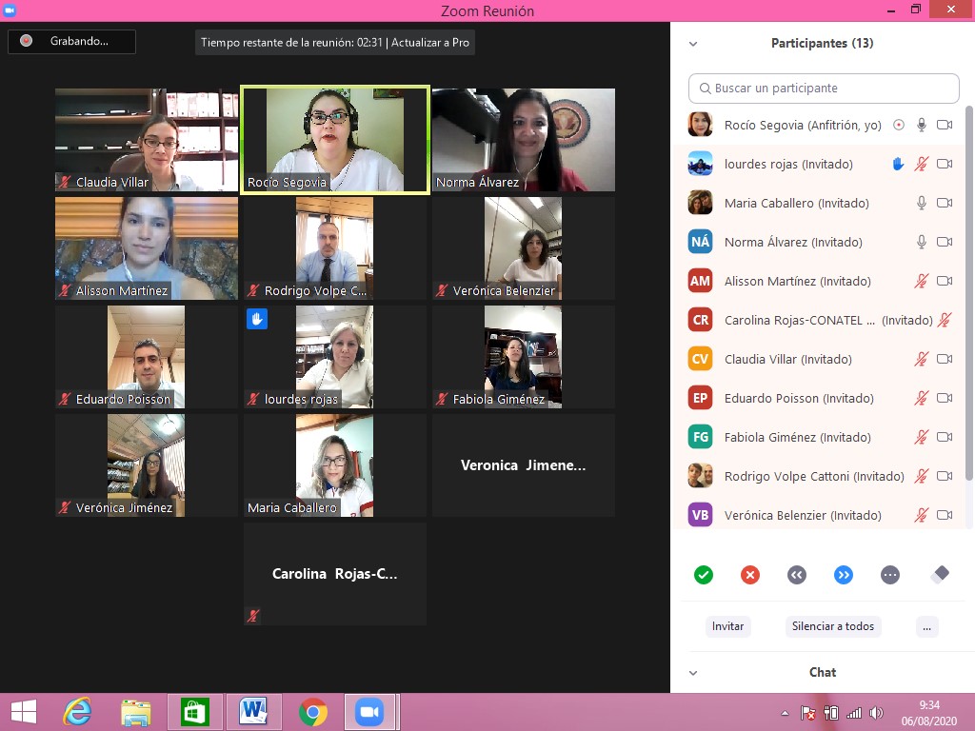Mute Norma Álvarez microphone in list
The width and height of the screenshot is (975, 731).
922,242
